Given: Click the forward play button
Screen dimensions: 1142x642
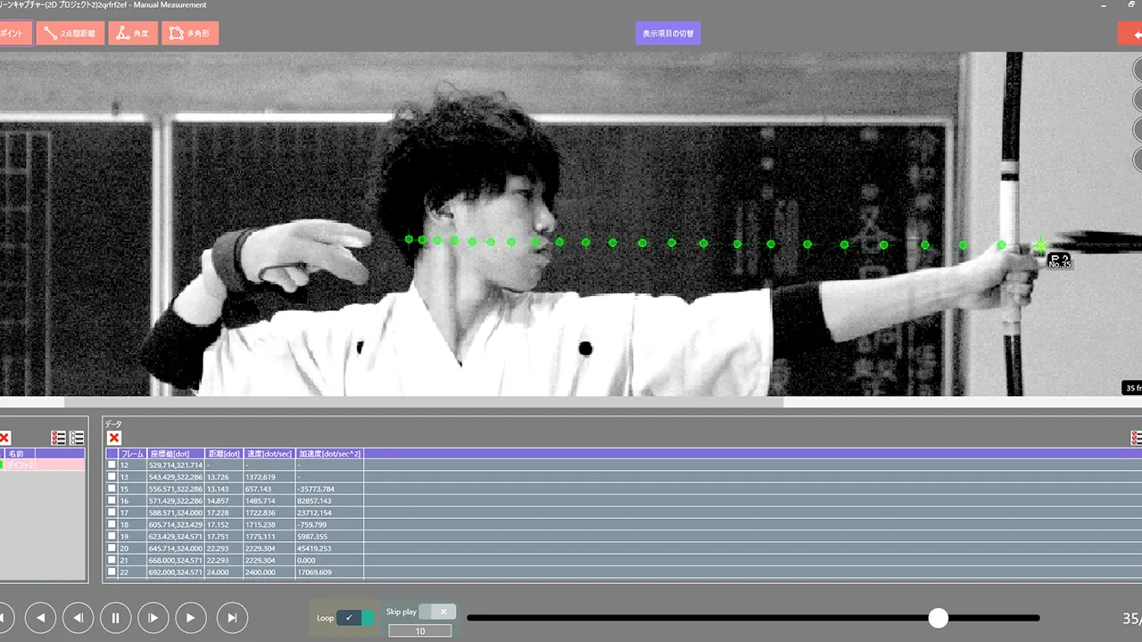Looking at the screenshot, I should click(191, 617).
